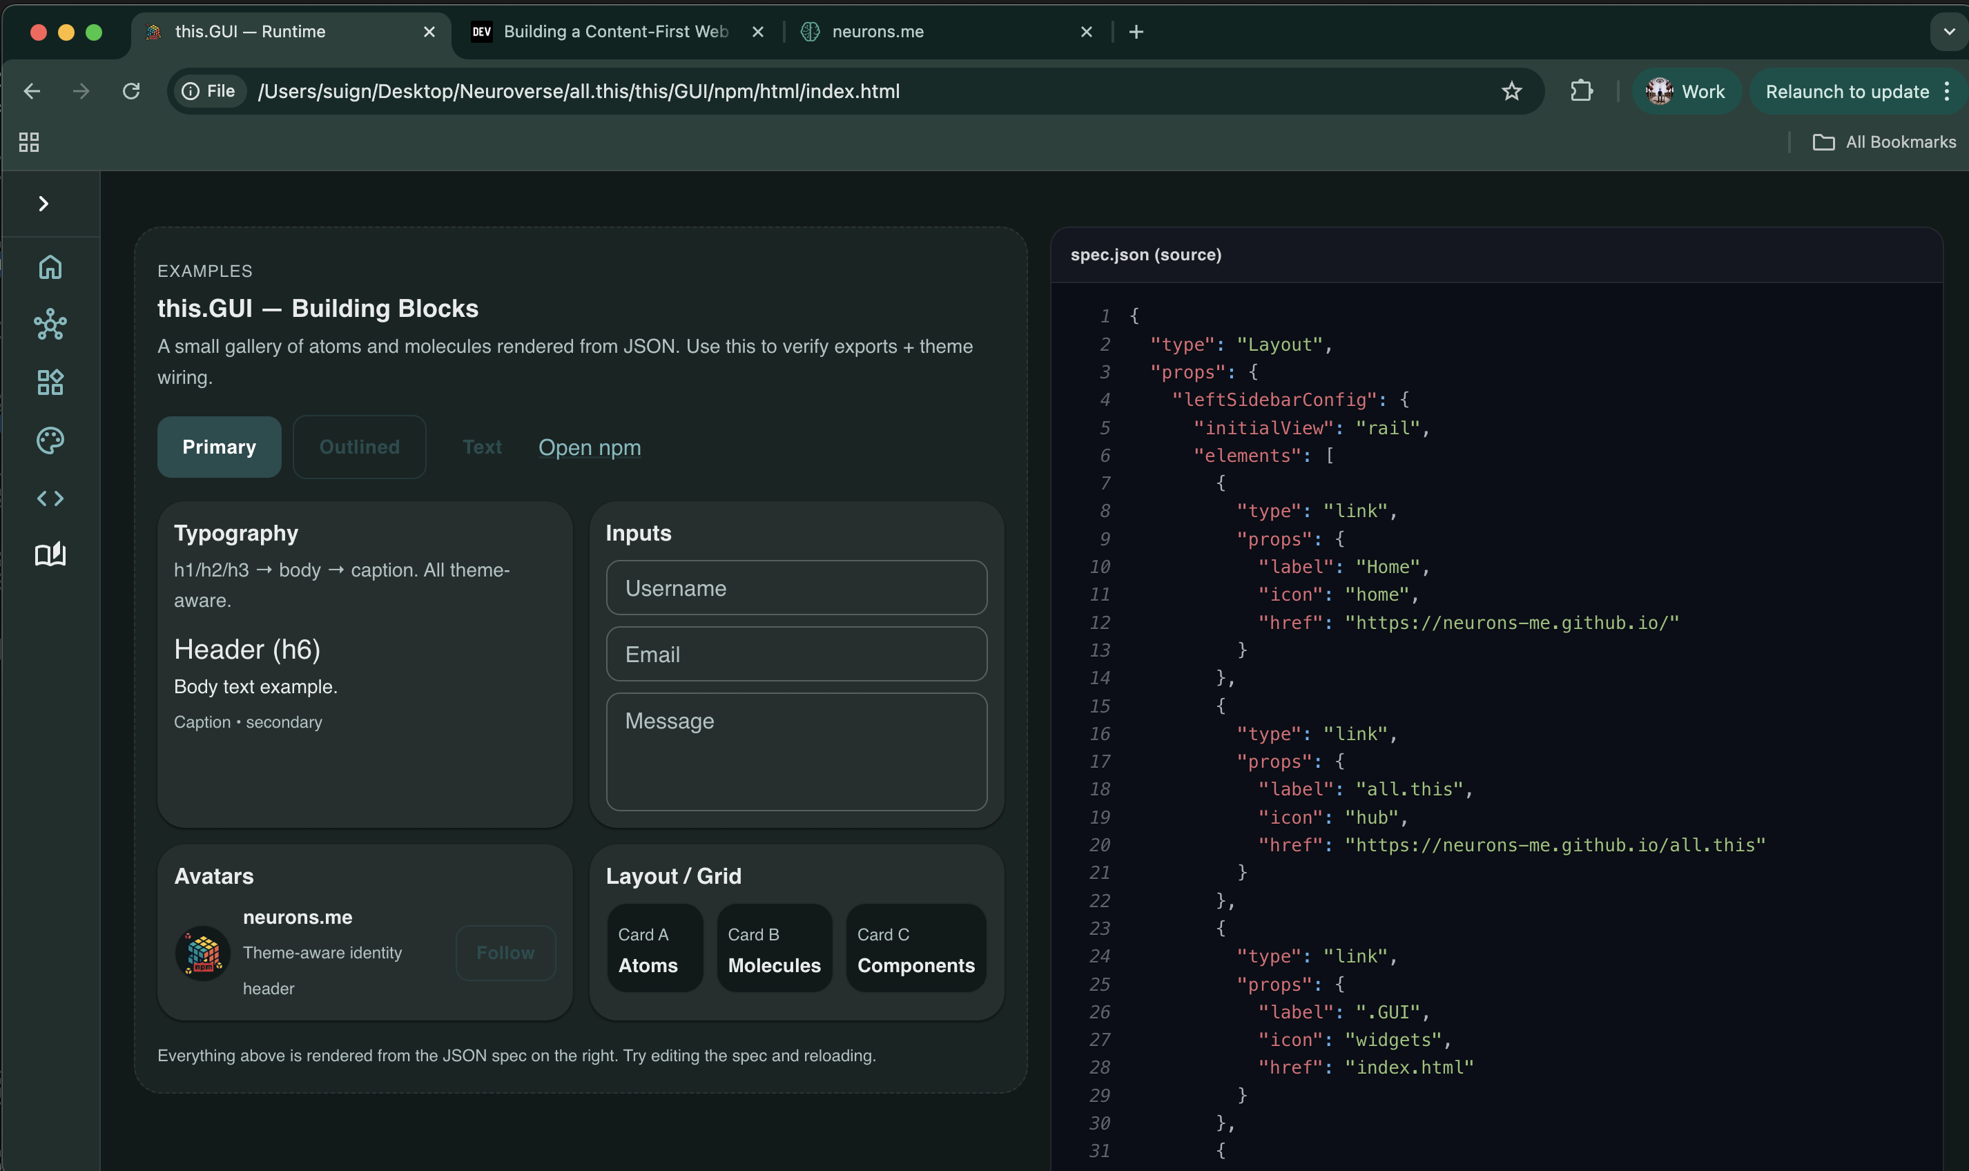Open the Home view in the left sidebar
The height and width of the screenshot is (1171, 1969).
50,267
